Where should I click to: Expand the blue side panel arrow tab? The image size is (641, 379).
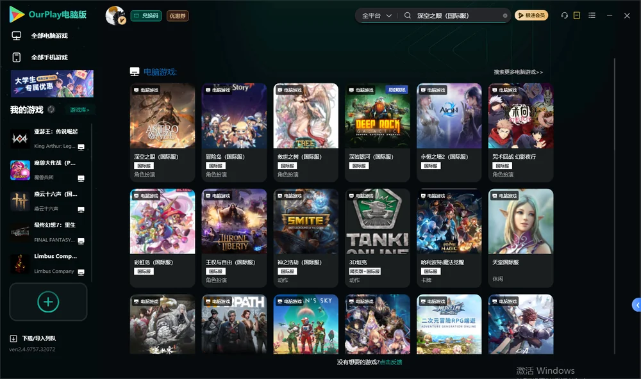(637, 305)
